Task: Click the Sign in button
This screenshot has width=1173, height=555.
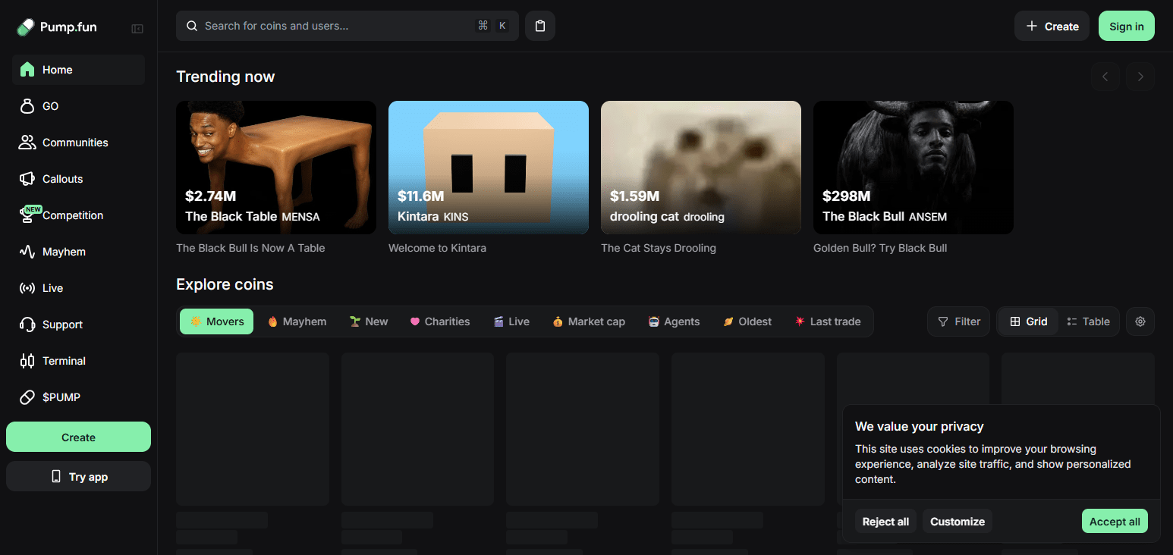Action: tap(1127, 26)
